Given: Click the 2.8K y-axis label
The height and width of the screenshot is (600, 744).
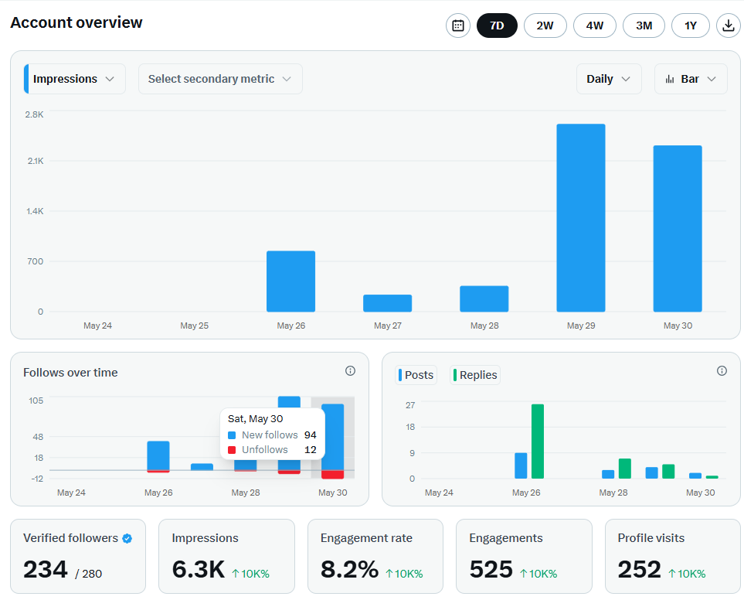Looking at the screenshot, I should pyautogui.click(x=34, y=114).
